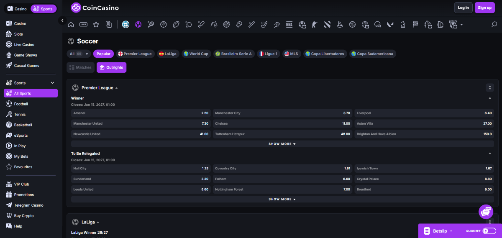Switch to the Matches tab
502x238 pixels.
80,67
